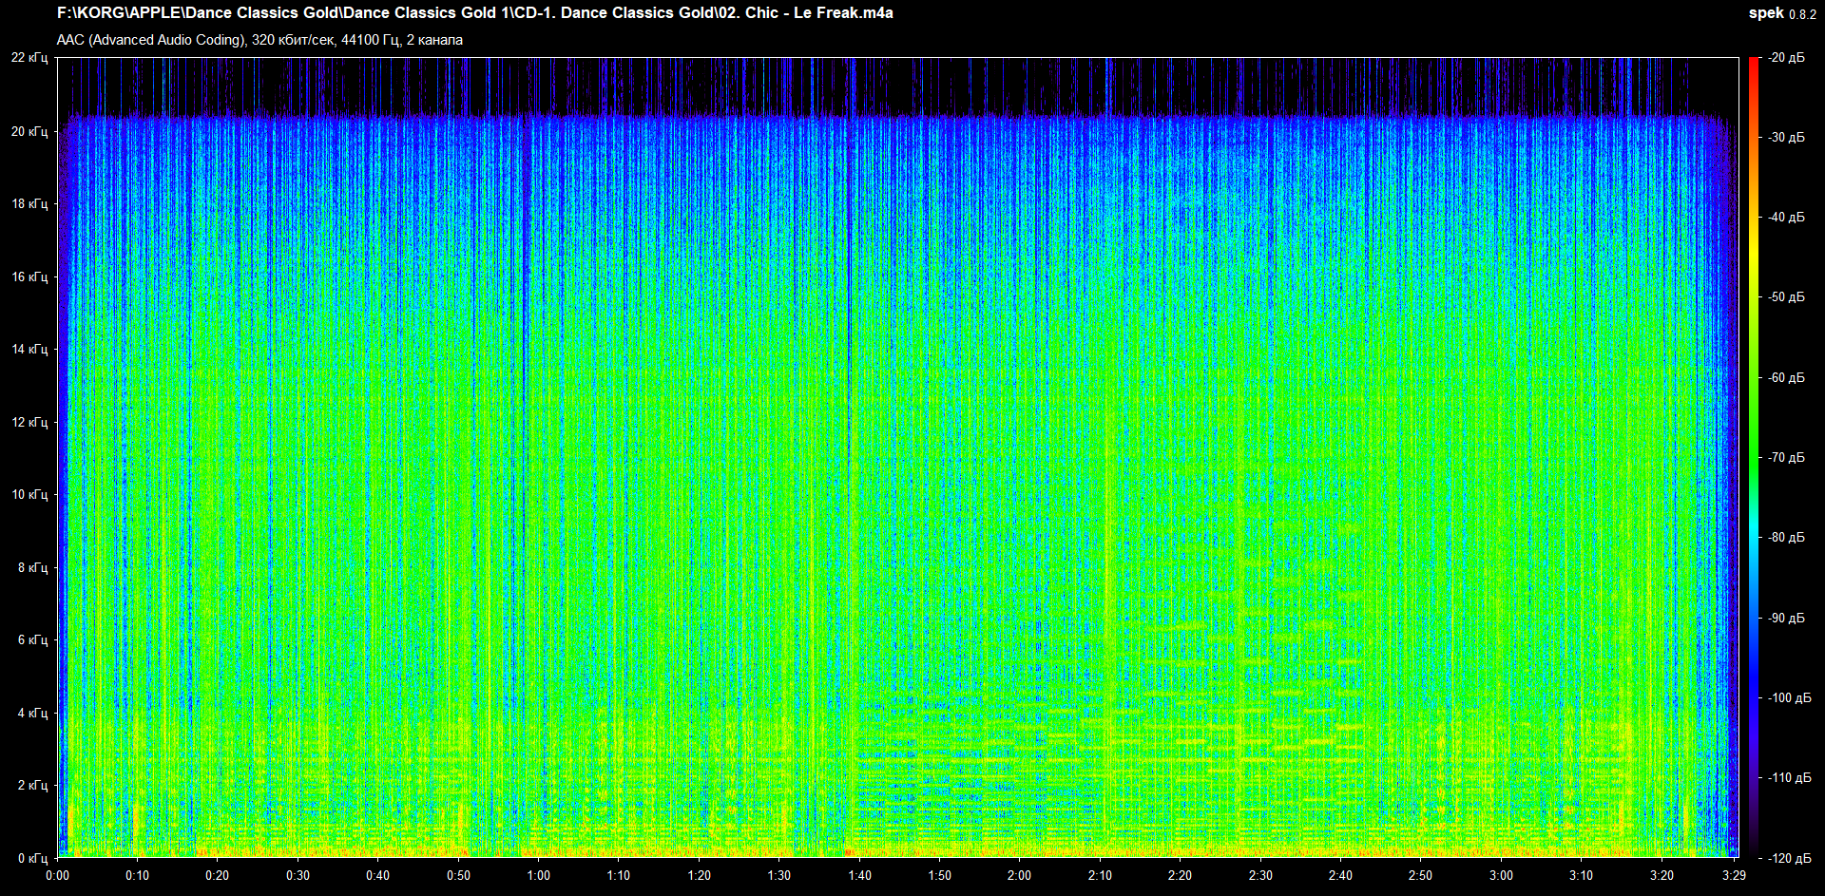
Task: Click the -70 дБ scale label
Action: click(x=1786, y=458)
